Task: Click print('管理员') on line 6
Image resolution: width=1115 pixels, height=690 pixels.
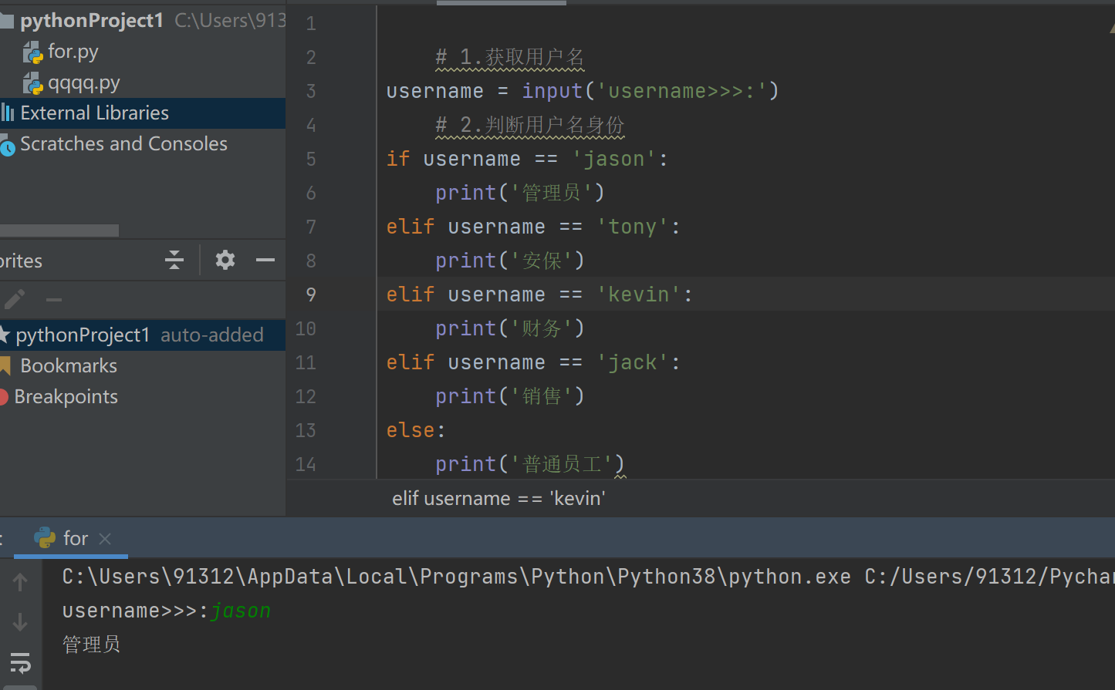Action: (x=520, y=193)
